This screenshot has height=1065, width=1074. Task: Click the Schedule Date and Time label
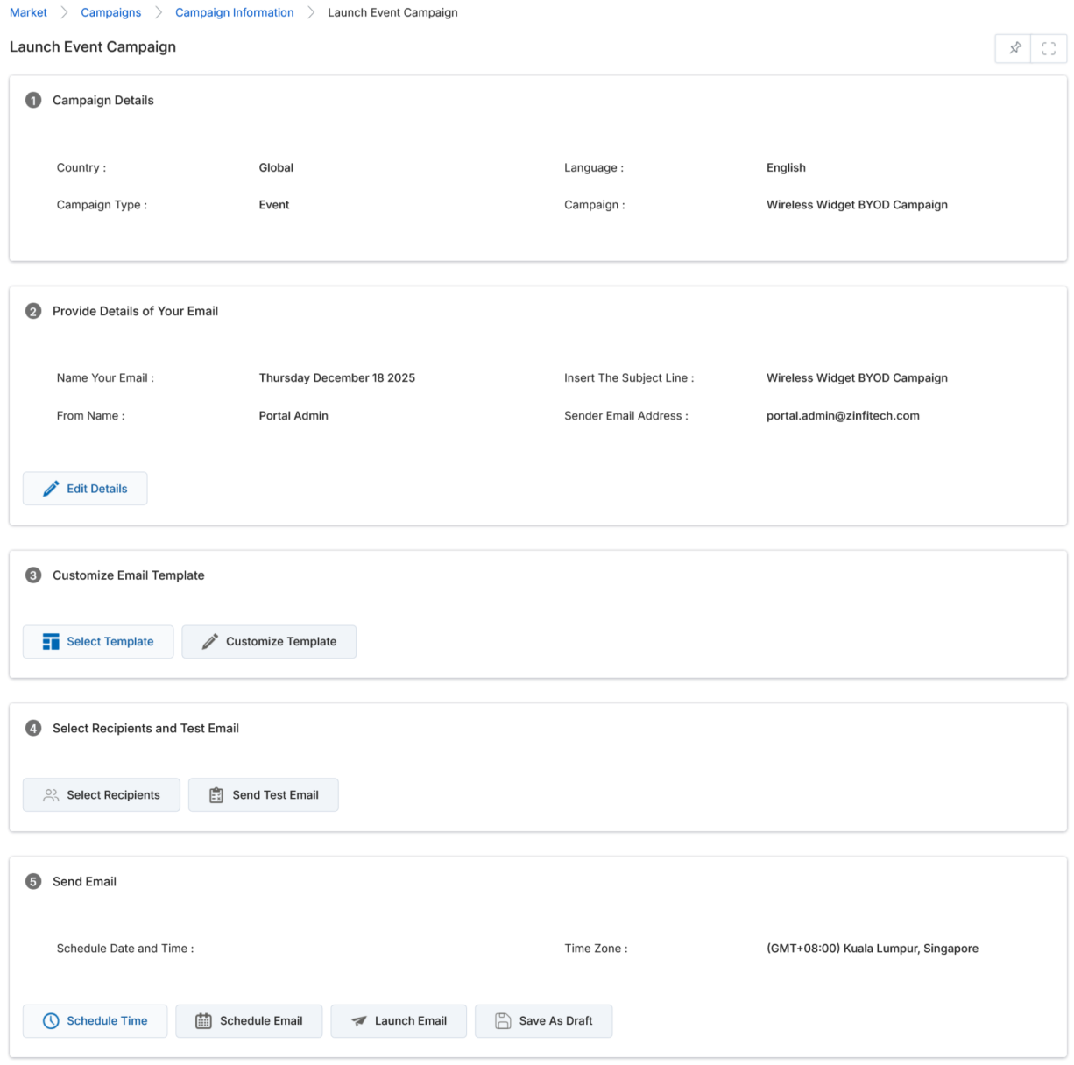125,949
